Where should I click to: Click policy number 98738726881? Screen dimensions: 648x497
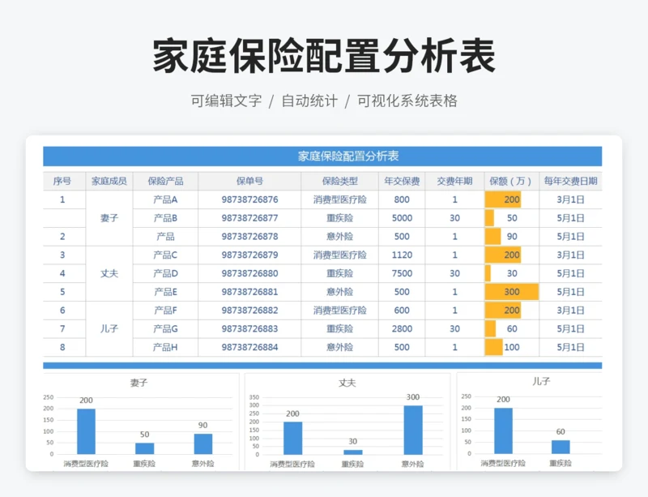[249, 292]
